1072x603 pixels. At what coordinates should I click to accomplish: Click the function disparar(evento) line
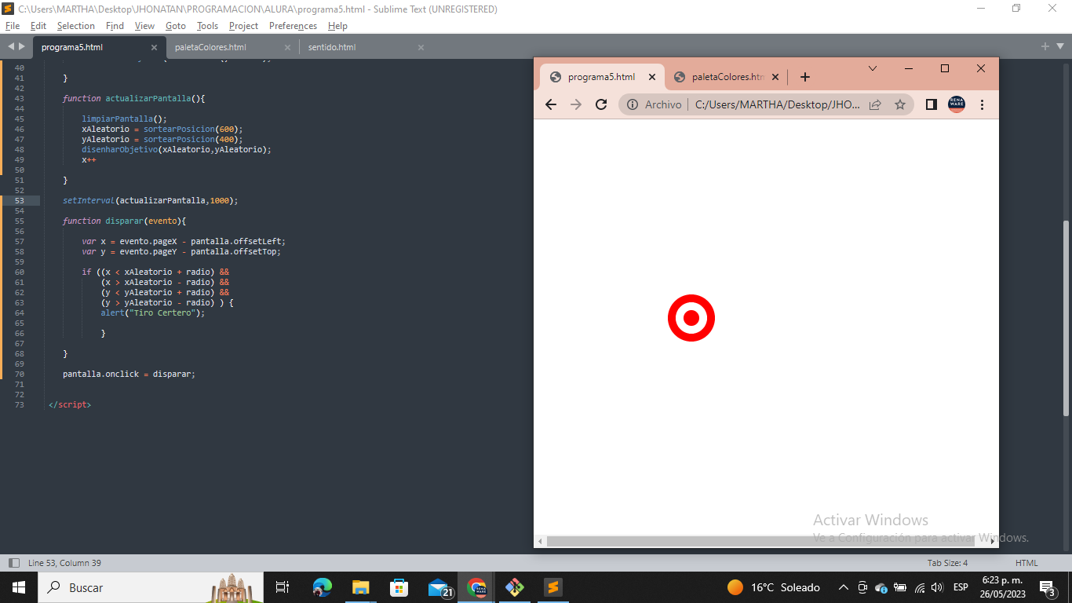tap(124, 221)
